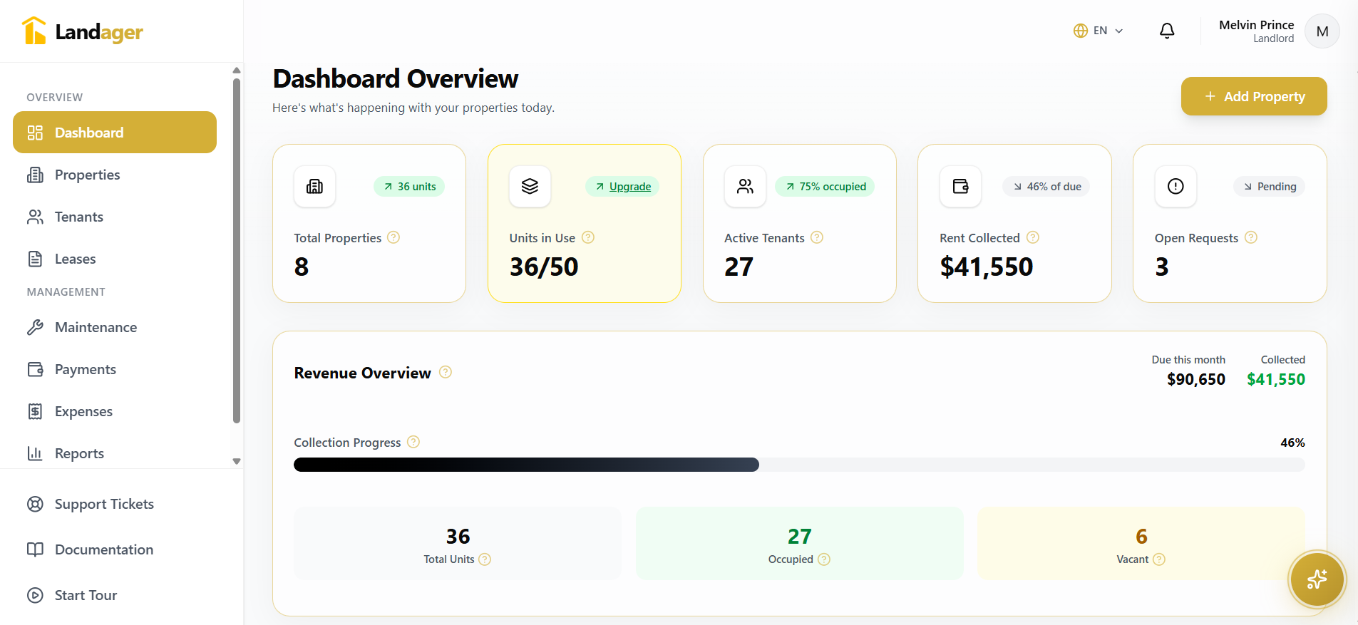Image resolution: width=1358 pixels, height=625 pixels.
Task: Click the help icon next to Rent Collected
Action: pos(1032,237)
